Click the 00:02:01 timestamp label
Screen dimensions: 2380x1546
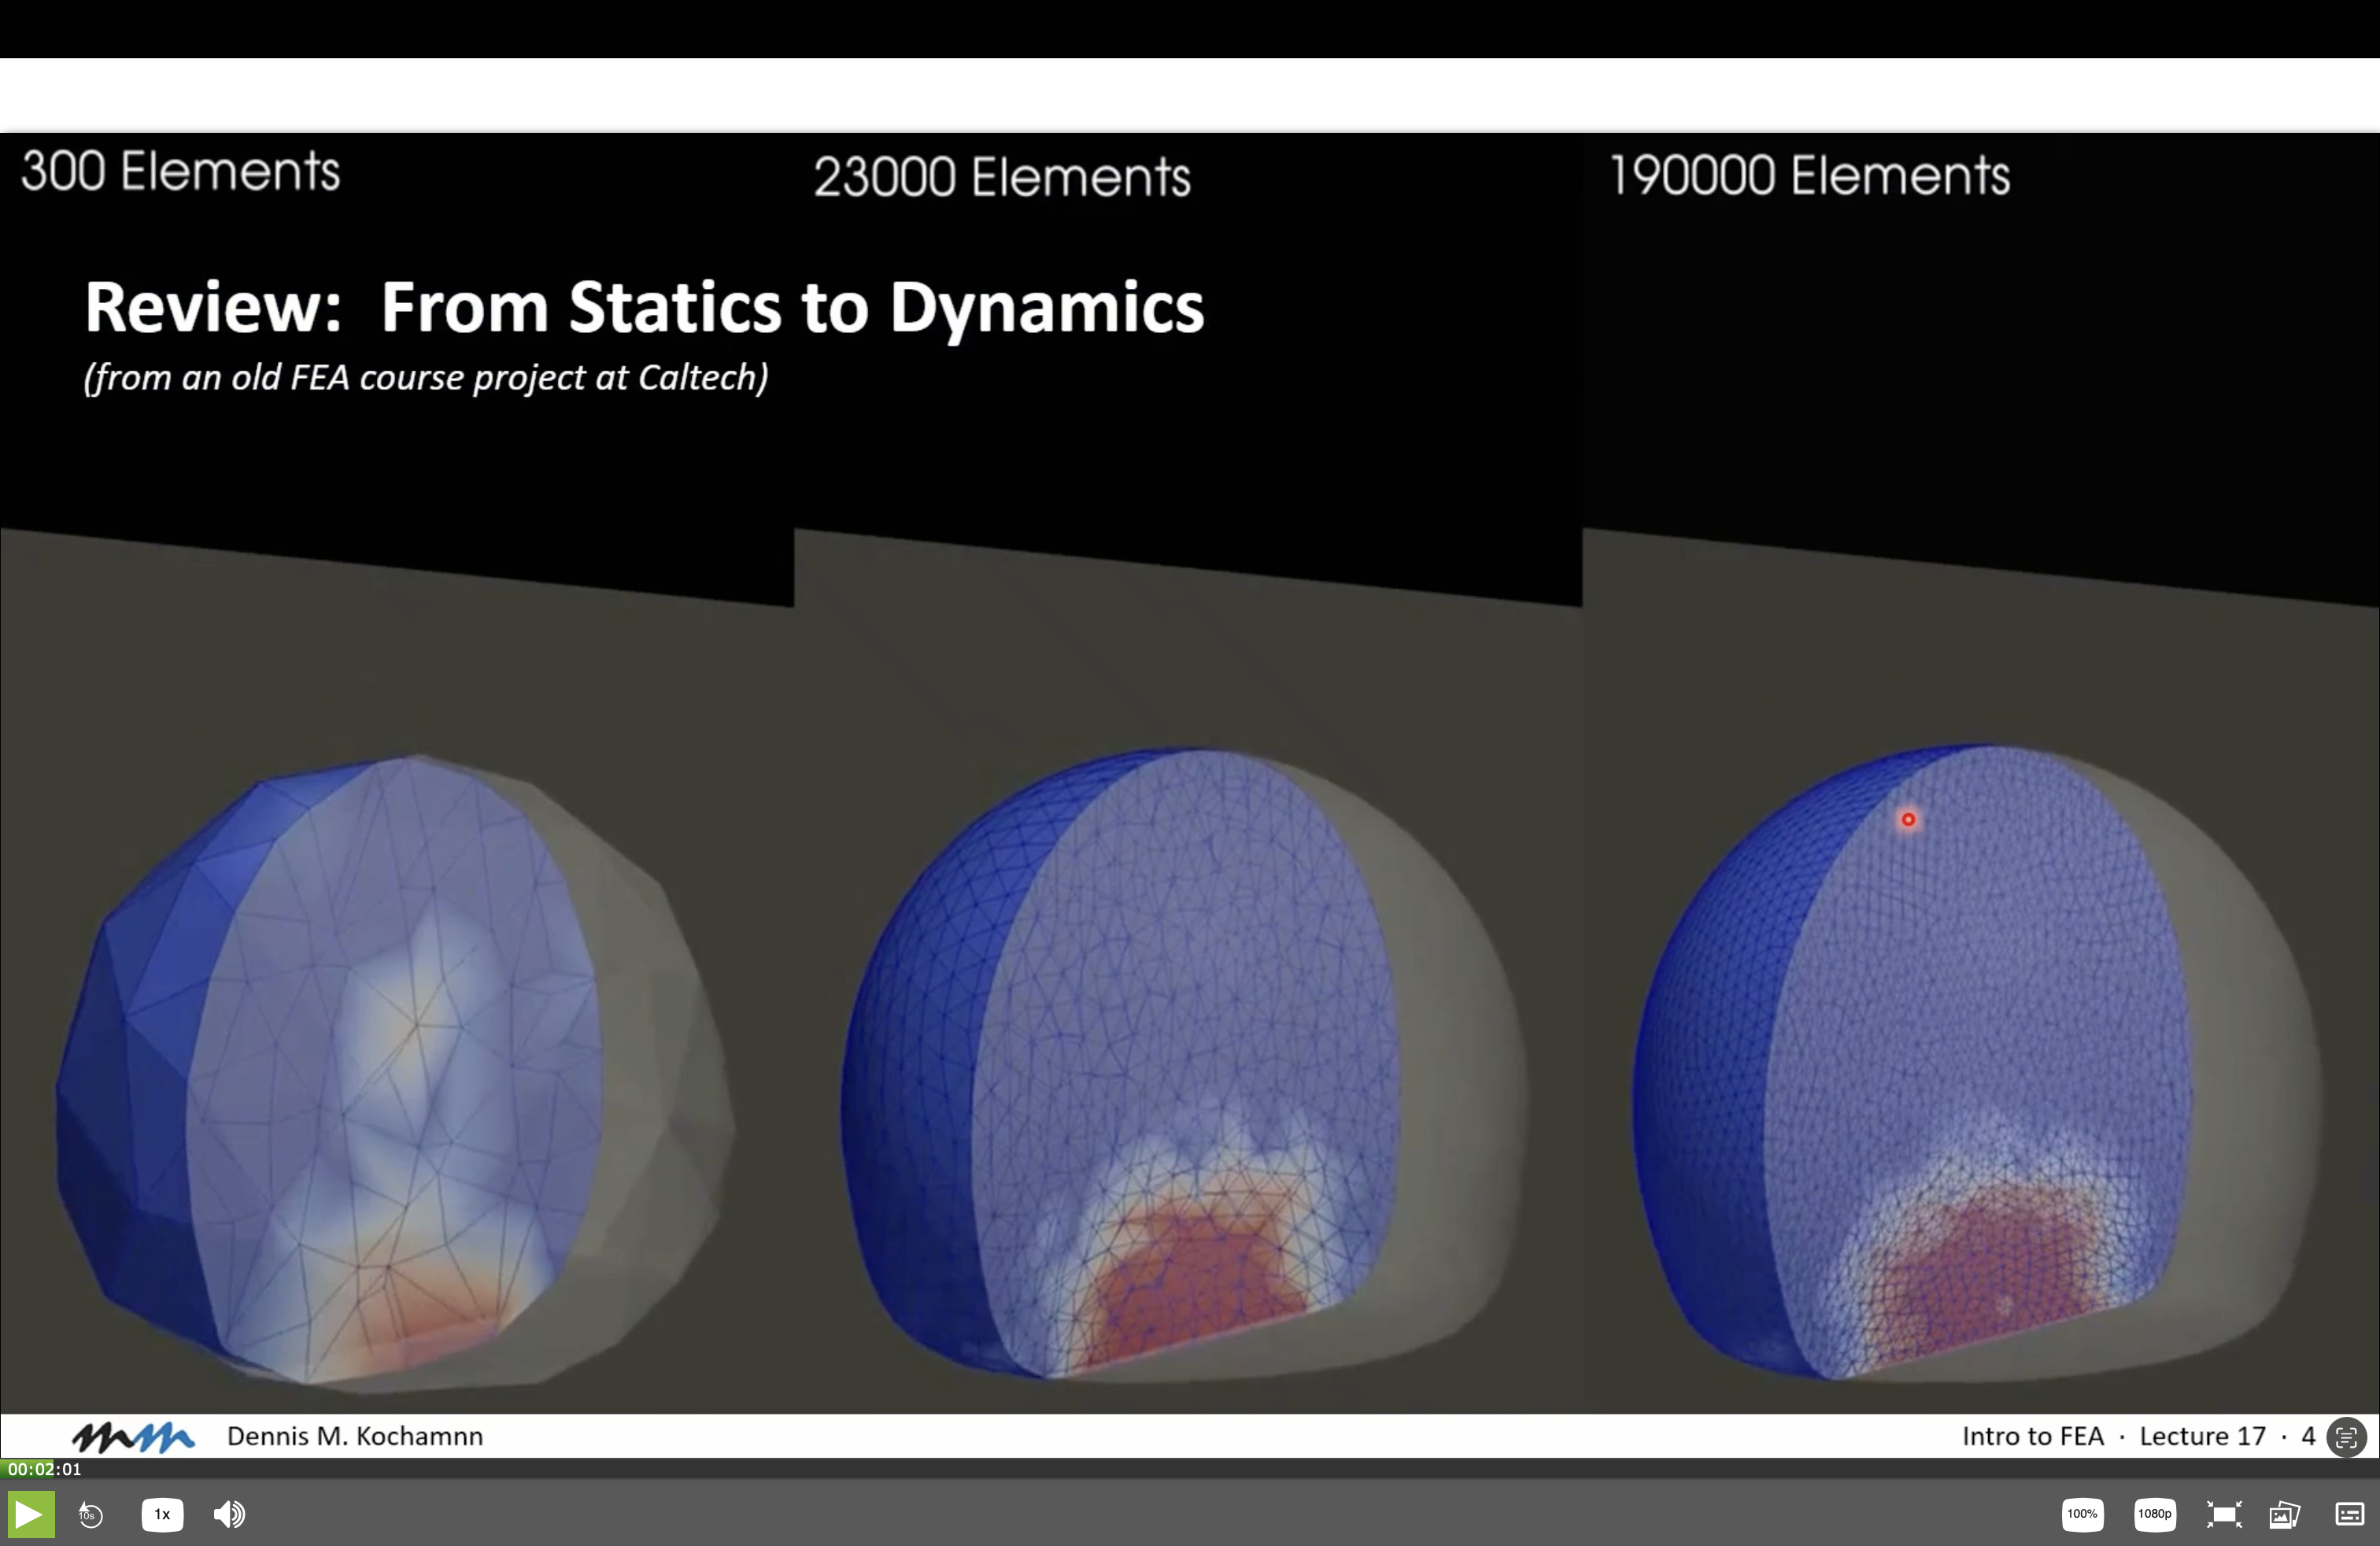click(x=44, y=1469)
